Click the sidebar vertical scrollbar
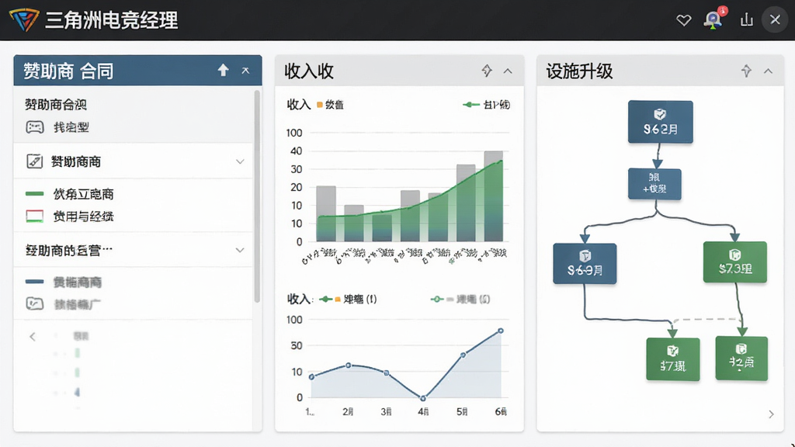The height and width of the screenshot is (447, 795). tap(257, 196)
